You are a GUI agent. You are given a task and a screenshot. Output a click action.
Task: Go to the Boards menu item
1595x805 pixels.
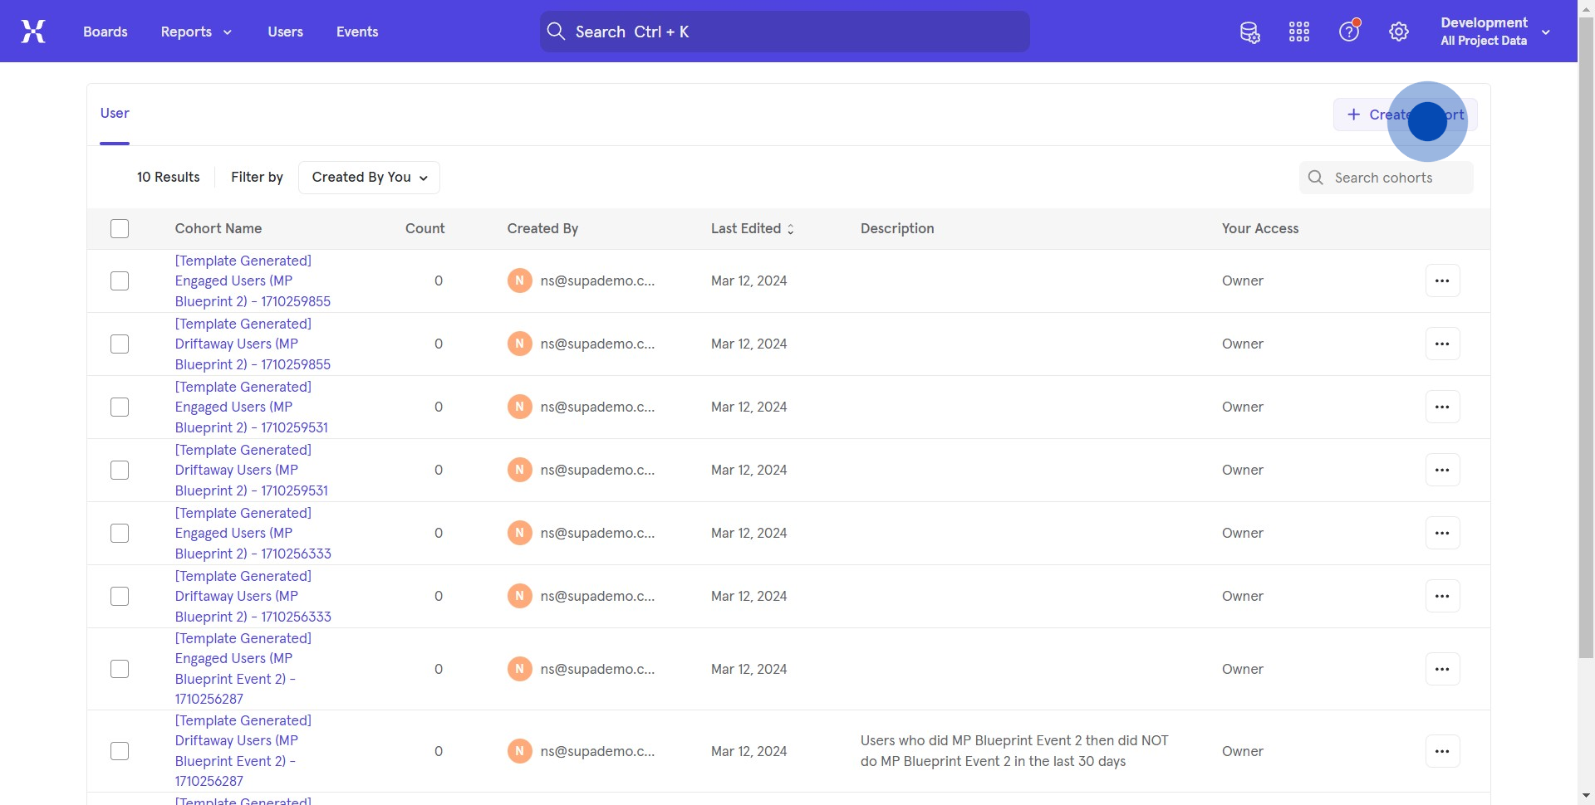[x=106, y=32]
